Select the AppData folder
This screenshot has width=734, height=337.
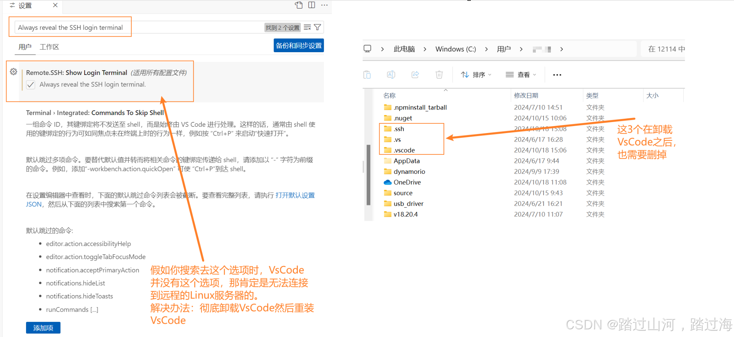point(402,161)
